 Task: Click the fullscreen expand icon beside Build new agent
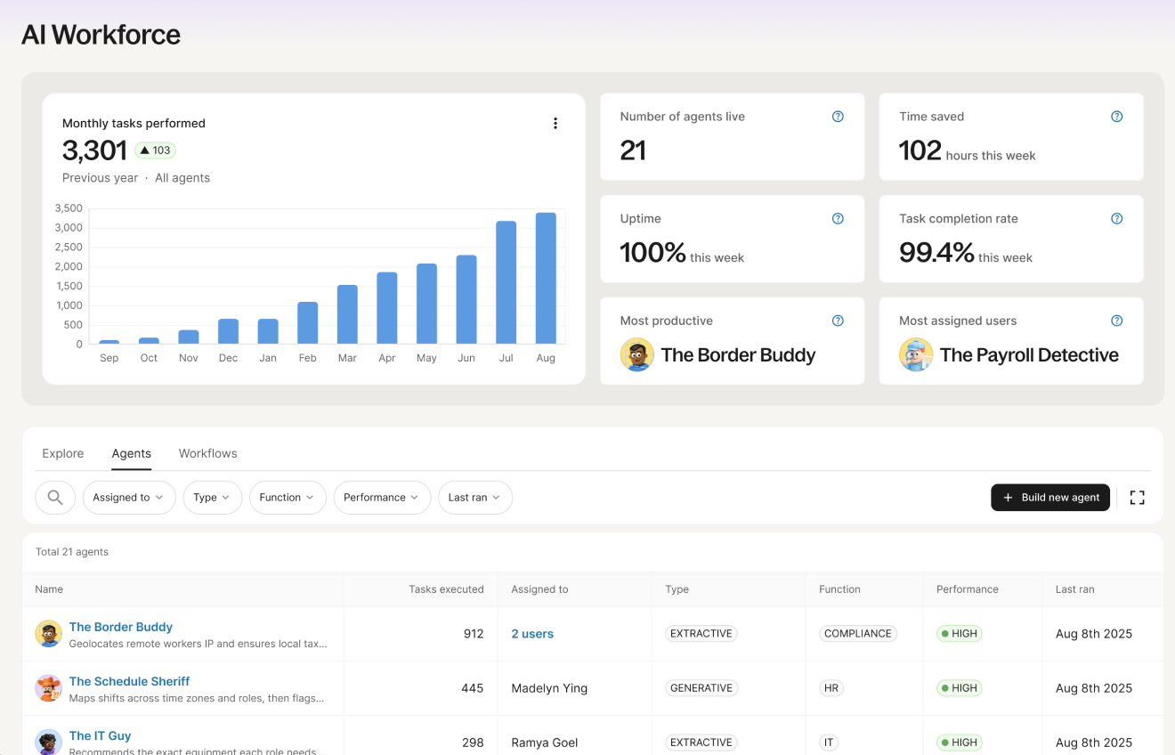tap(1137, 497)
